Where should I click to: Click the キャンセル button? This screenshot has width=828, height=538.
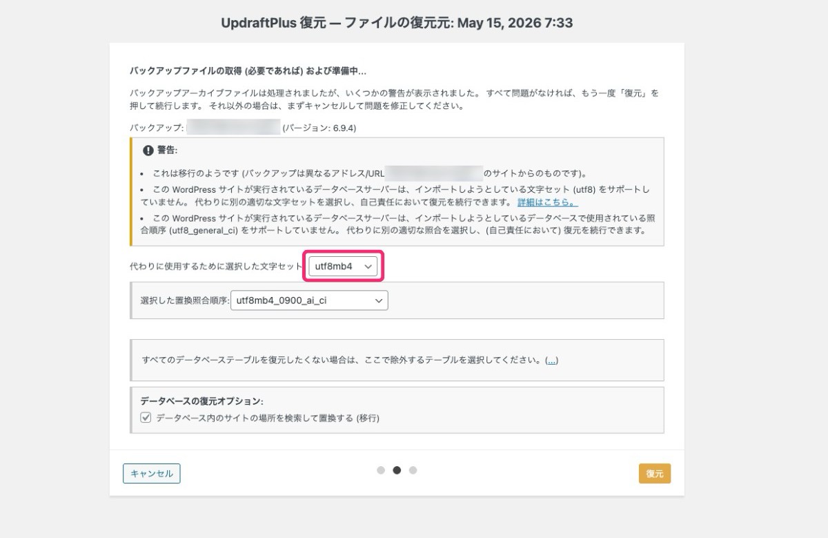pos(152,473)
